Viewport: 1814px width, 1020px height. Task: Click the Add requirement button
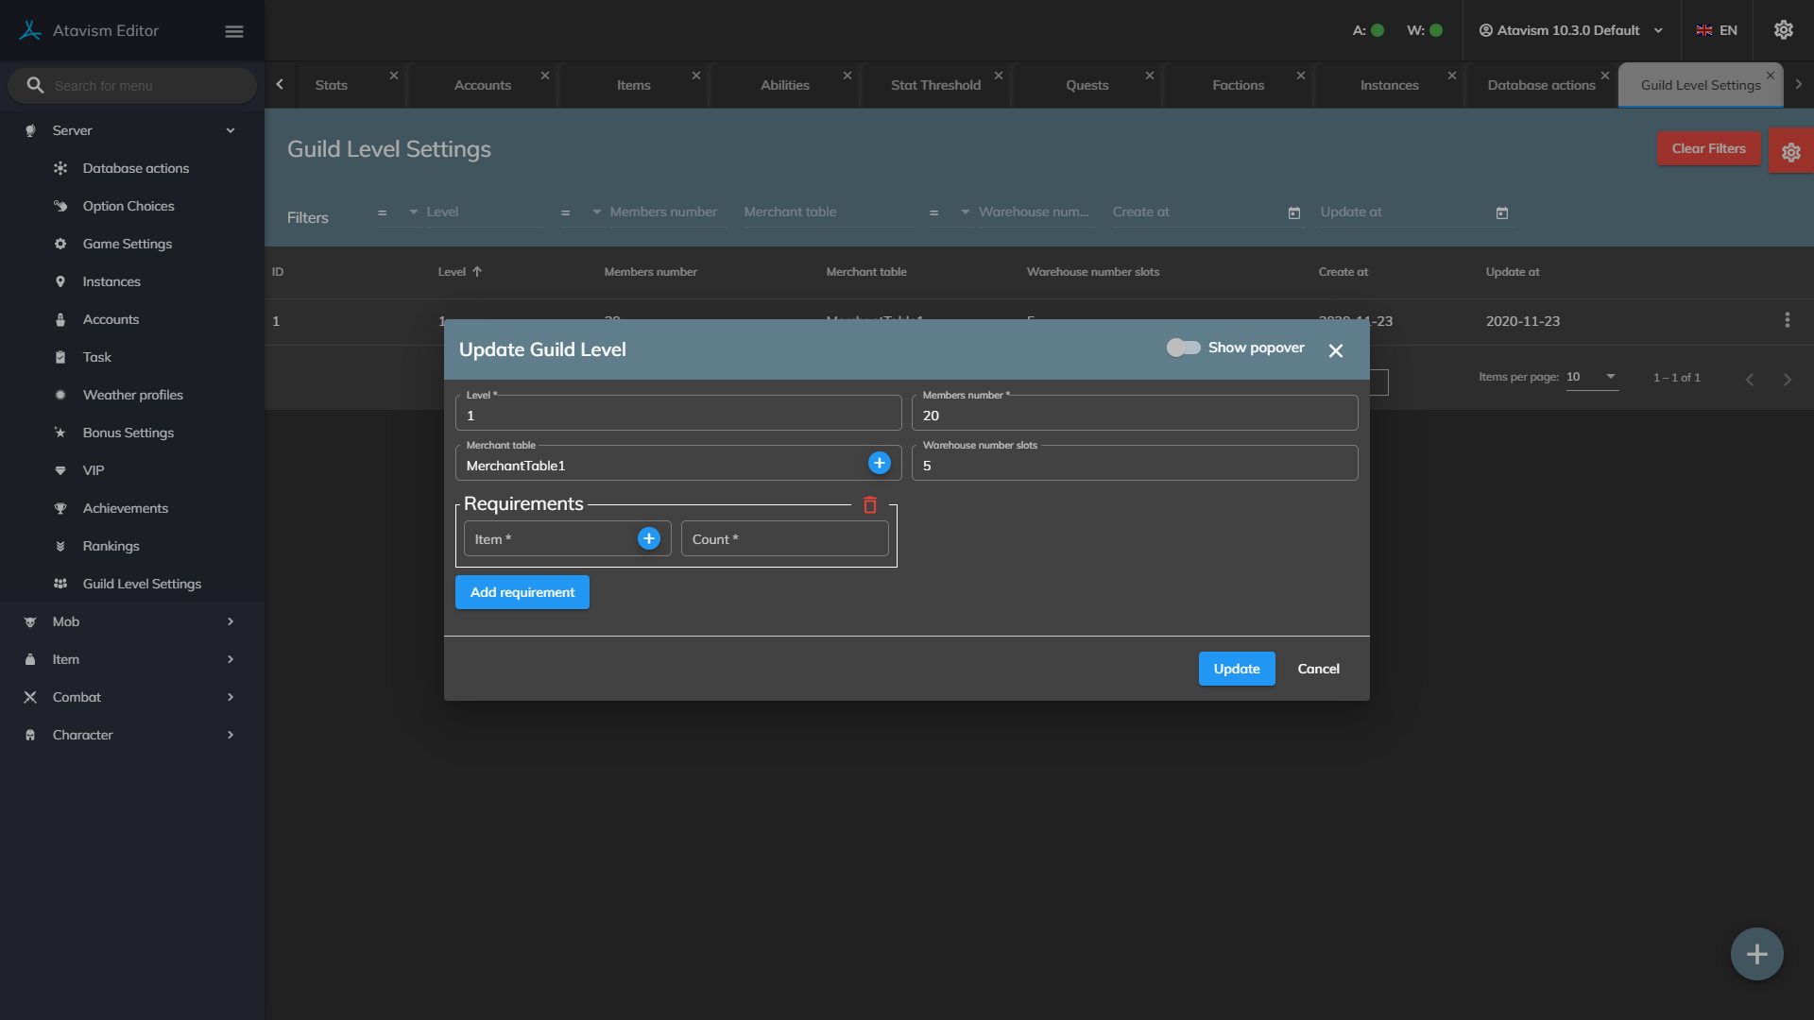point(522,592)
